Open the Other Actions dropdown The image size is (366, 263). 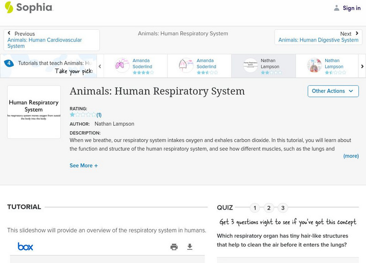click(x=332, y=91)
